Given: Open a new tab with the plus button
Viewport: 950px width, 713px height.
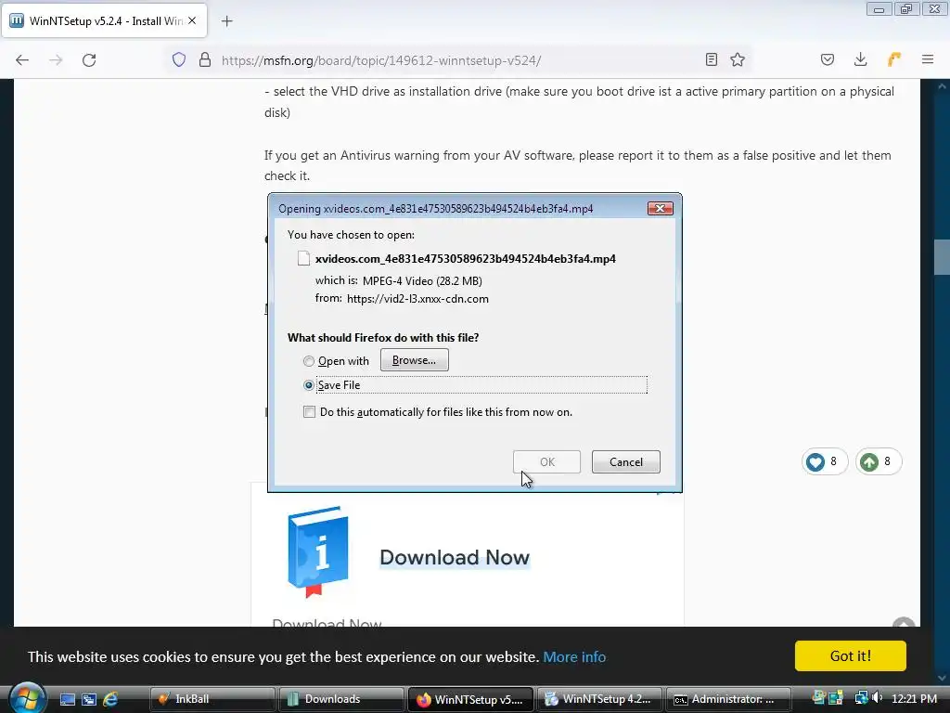Looking at the screenshot, I should point(226,21).
